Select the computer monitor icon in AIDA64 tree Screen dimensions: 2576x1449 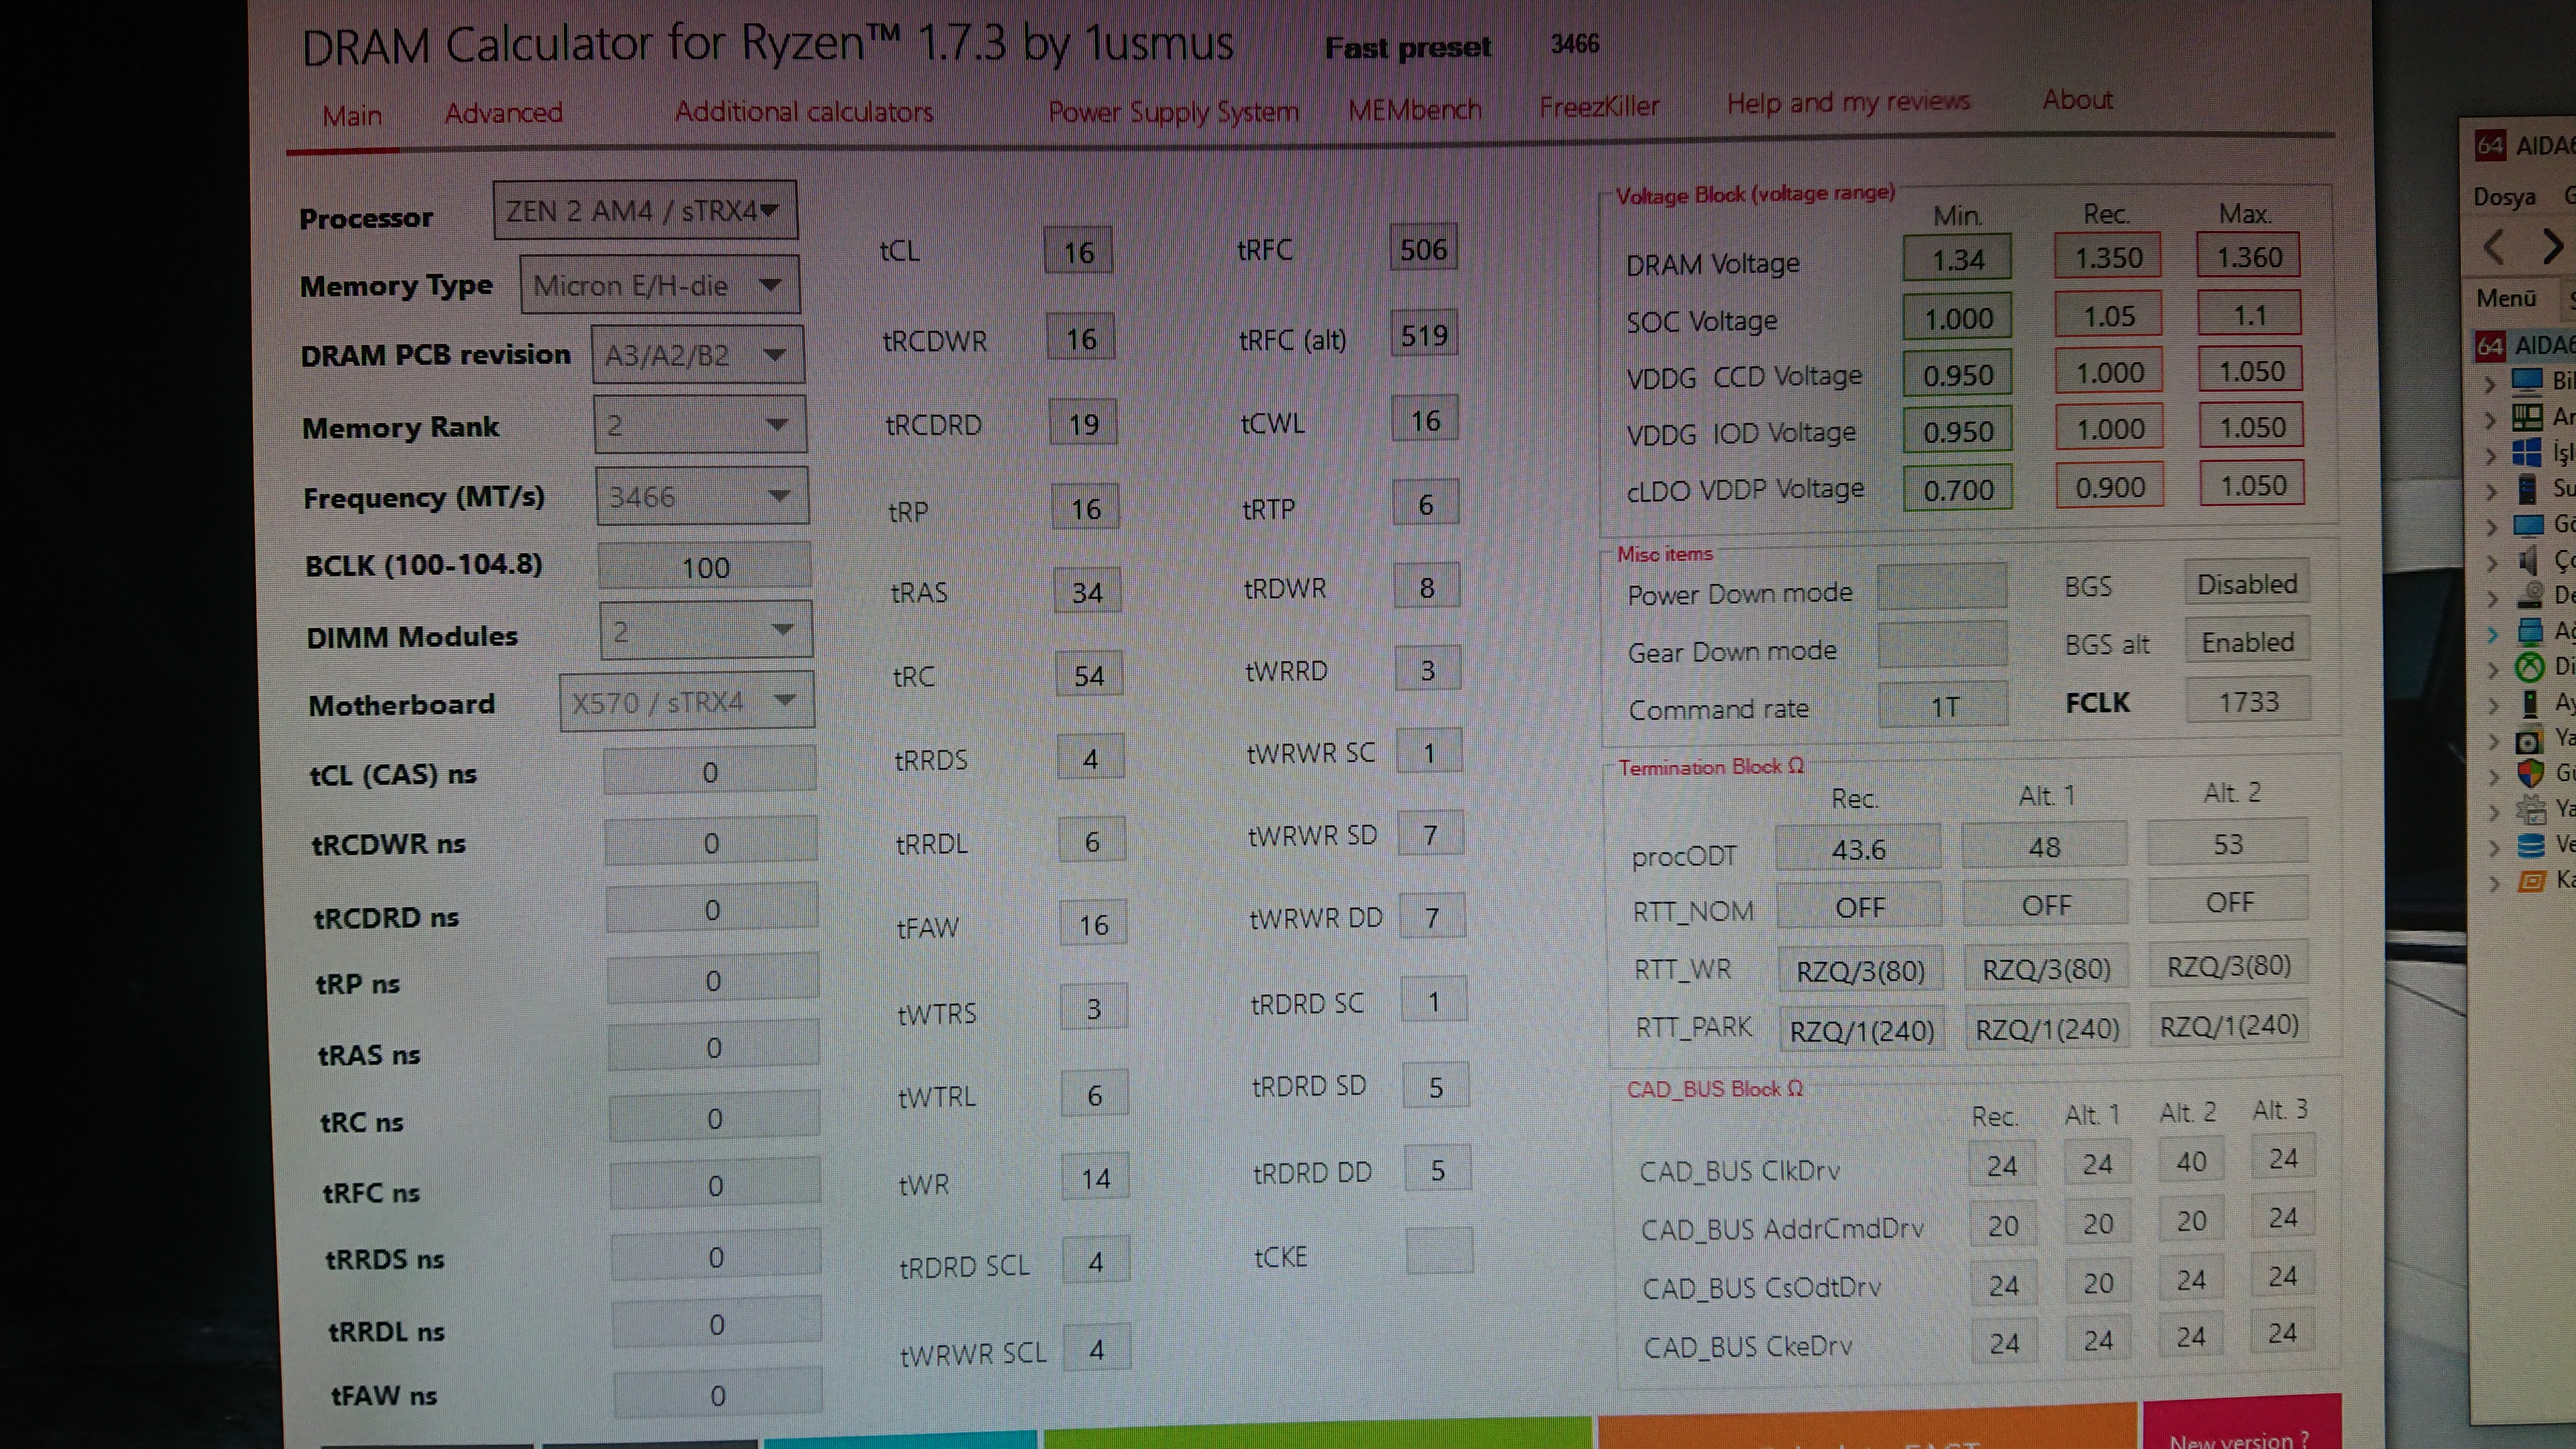point(2528,381)
